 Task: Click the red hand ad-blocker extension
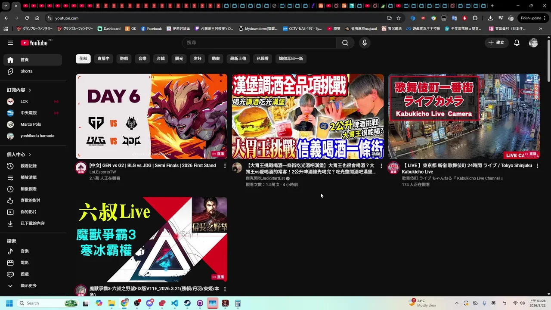click(464, 18)
